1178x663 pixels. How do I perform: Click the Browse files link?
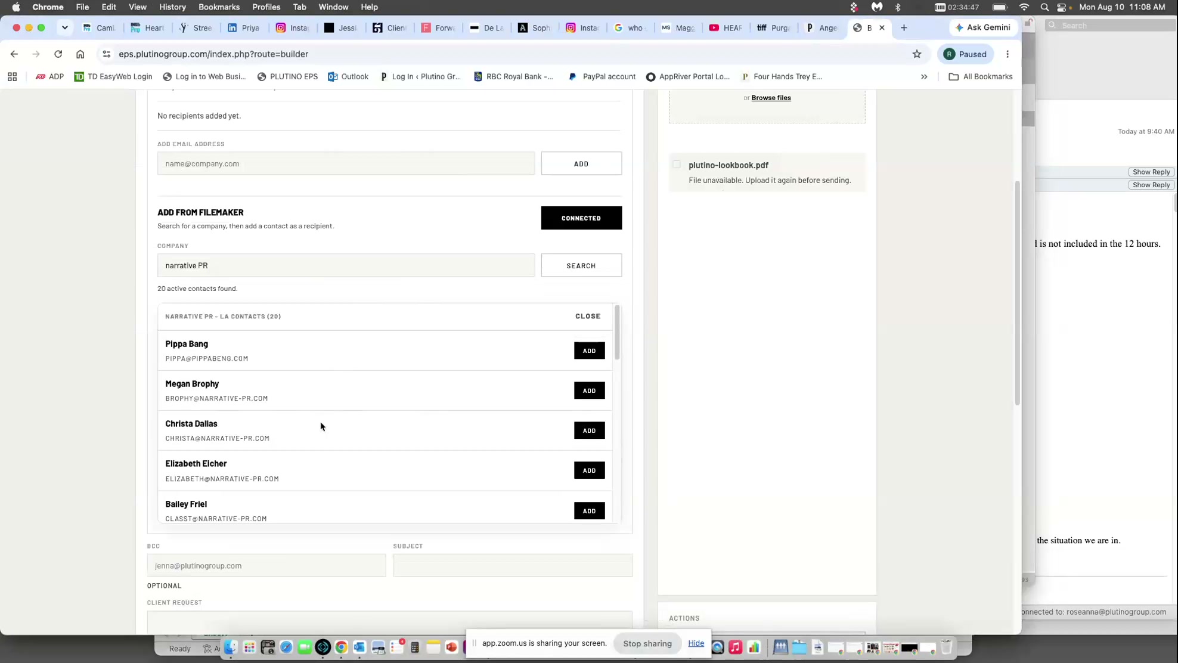coord(771,98)
